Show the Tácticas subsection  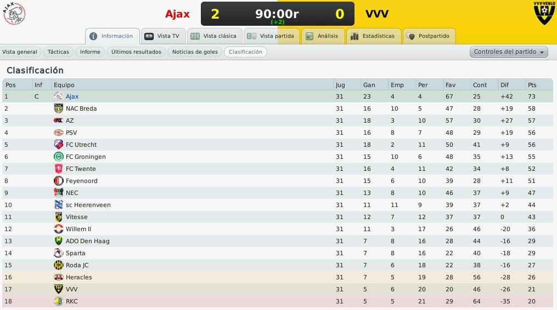click(58, 52)
